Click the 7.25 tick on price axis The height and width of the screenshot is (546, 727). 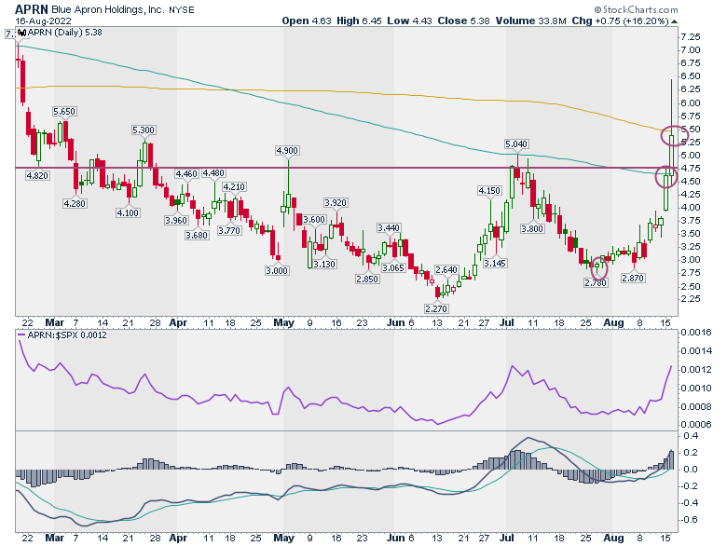(x=691, y=36)
